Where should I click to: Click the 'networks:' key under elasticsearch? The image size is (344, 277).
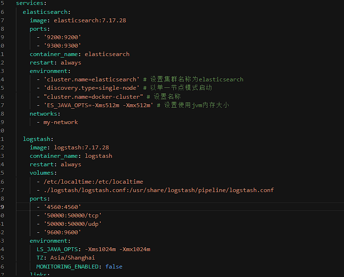(45, 114)
